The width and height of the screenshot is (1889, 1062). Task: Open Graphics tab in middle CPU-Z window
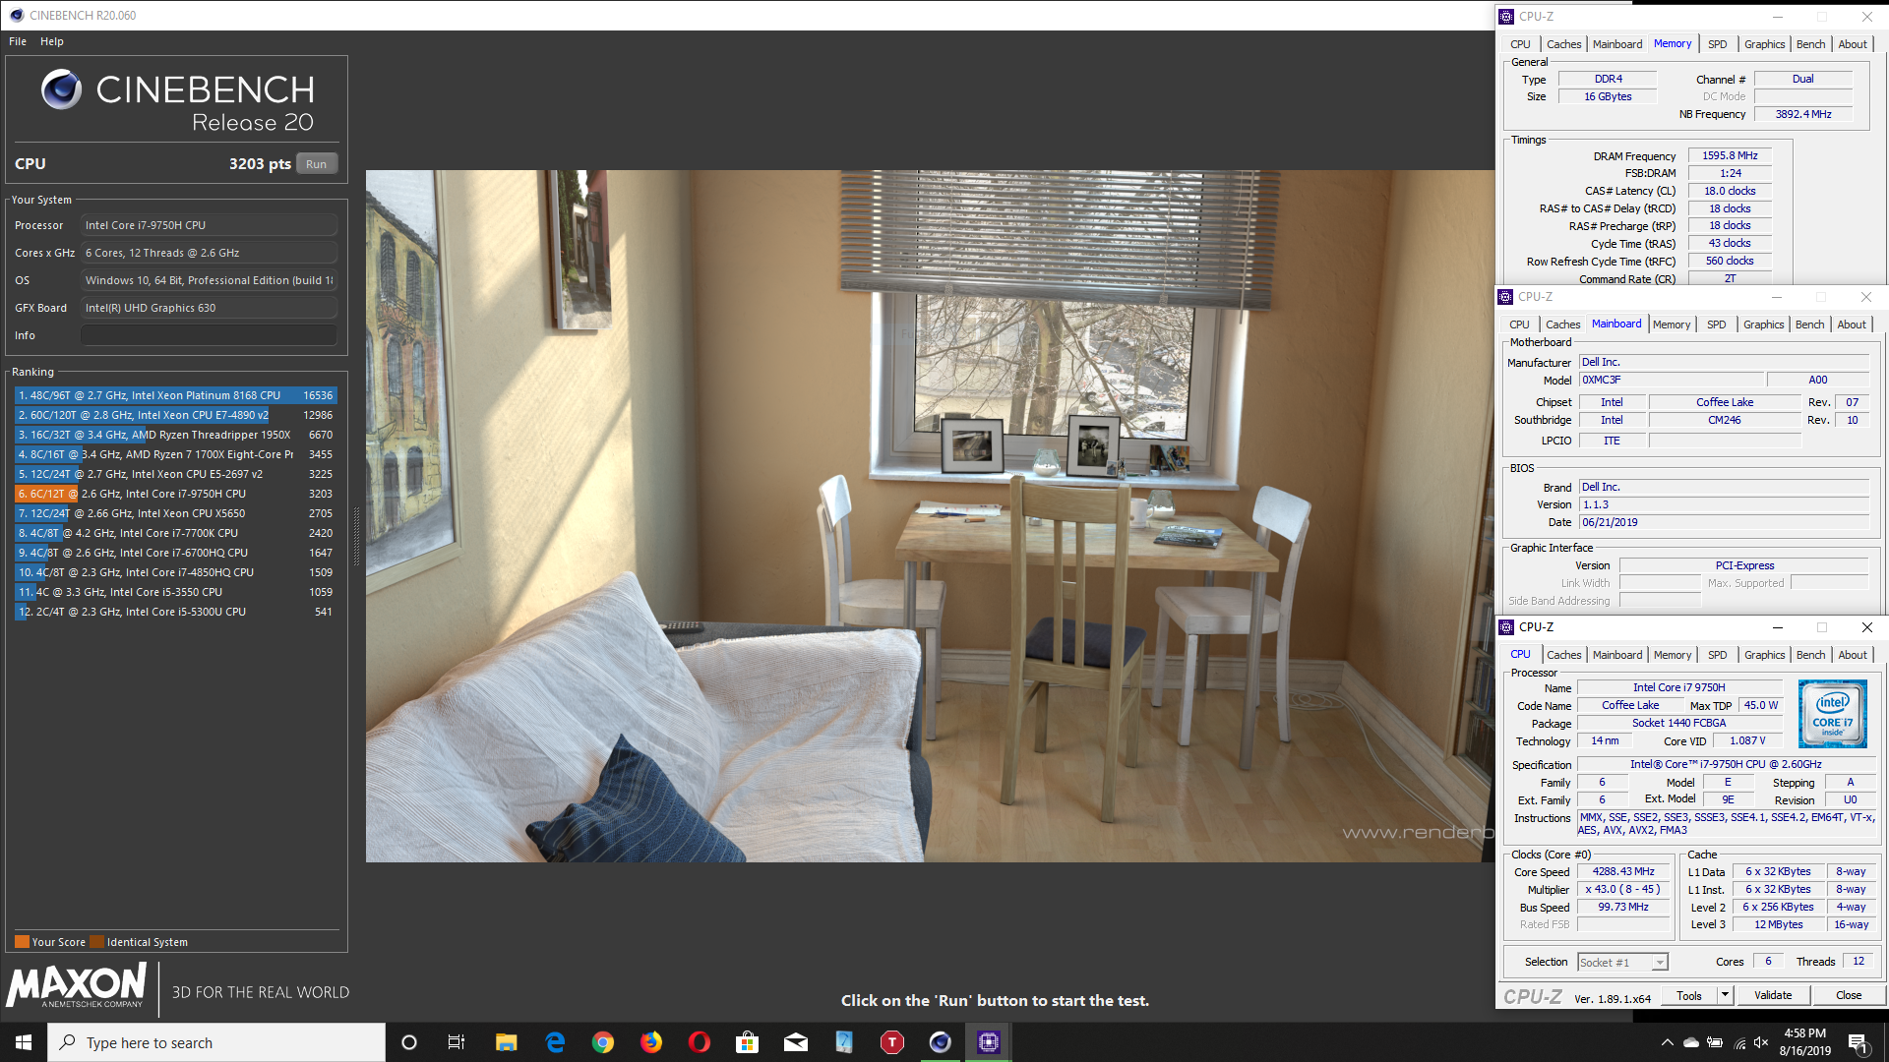[x=1763, y=324]
